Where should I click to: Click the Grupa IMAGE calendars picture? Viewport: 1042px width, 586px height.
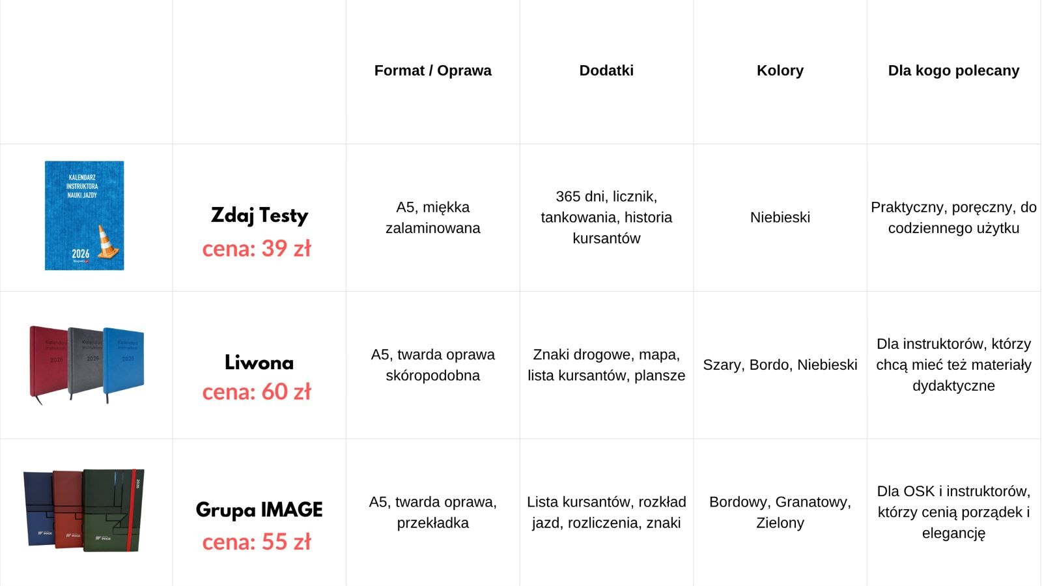pyautogui.click(x=84, y=510)
